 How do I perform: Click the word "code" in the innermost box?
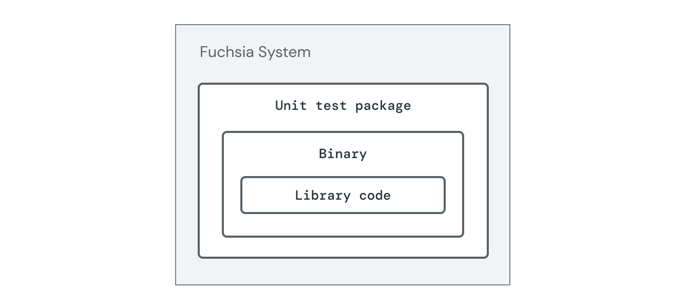coord(375,196)
